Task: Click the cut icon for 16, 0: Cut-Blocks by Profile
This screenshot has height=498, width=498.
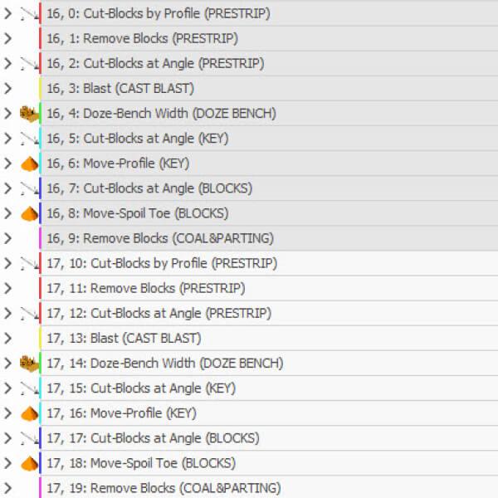Action: point(28,14)
